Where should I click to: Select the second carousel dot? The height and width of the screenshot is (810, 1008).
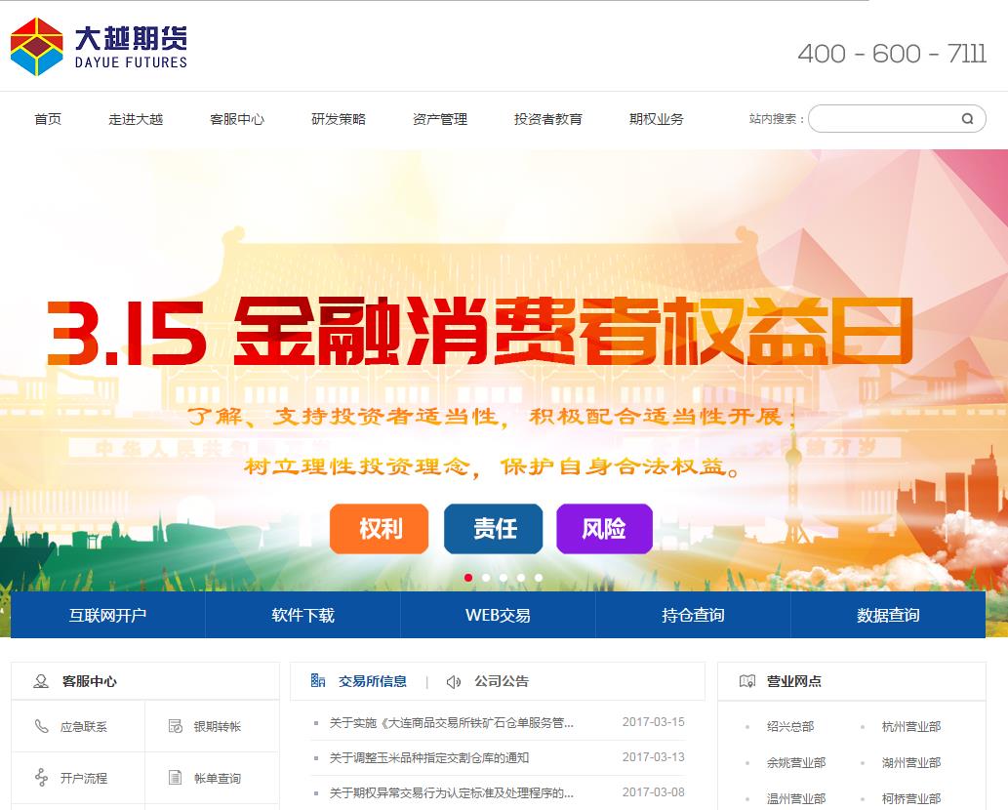pos(486,578)
